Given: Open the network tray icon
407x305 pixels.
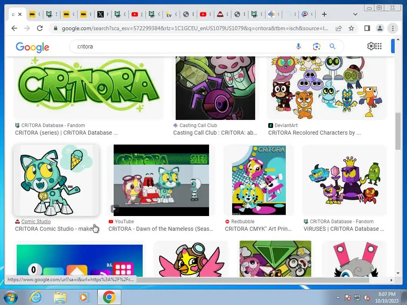Looking at the screenshot, I should 357,297.
